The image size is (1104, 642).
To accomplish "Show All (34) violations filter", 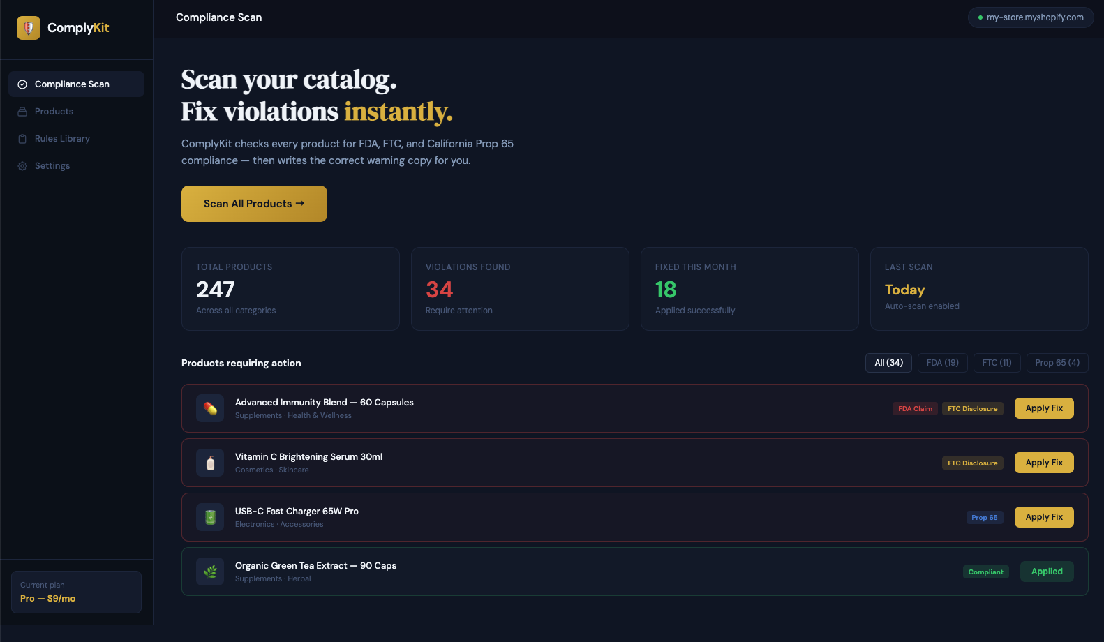I will [888, 363].
